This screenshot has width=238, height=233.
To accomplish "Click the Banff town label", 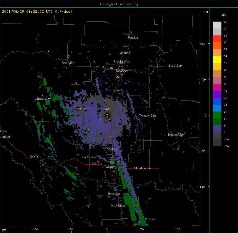I will (x=34, y=157).
